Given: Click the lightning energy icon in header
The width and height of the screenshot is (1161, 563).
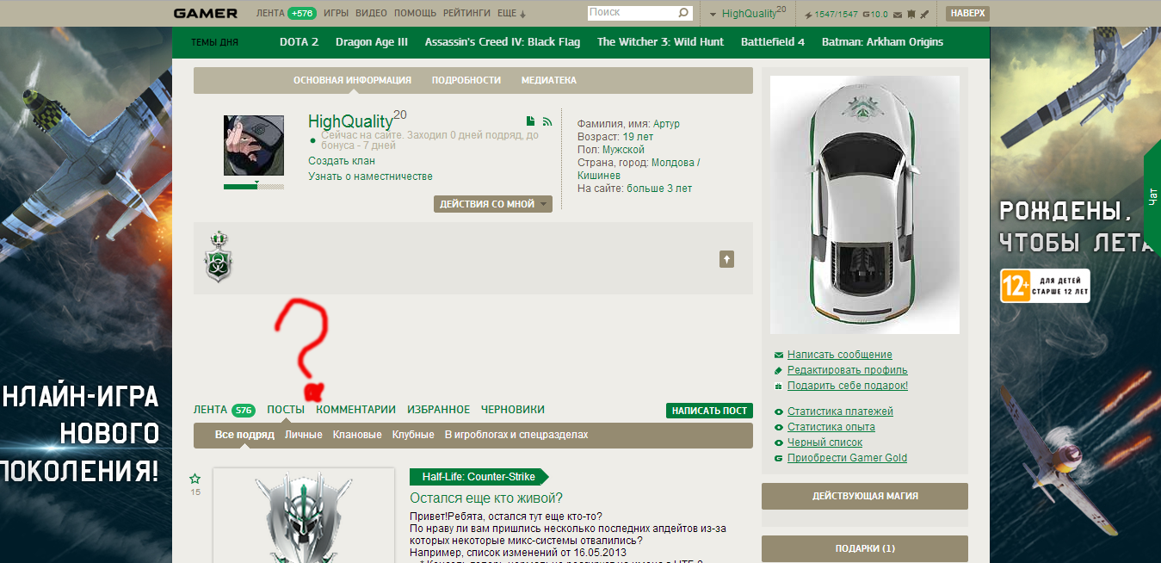Looking at the screenshot, I should click(809, 14).
